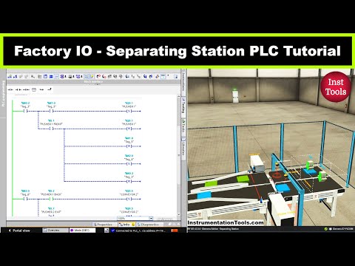The height and width of the screenshot is (266, 355).
Task: Click the vertical scrollbar up arrow
Action: (x=179, y=97)
